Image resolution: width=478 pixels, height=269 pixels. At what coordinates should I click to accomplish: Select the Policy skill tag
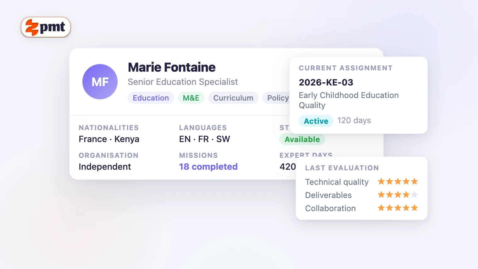point(276,98)
